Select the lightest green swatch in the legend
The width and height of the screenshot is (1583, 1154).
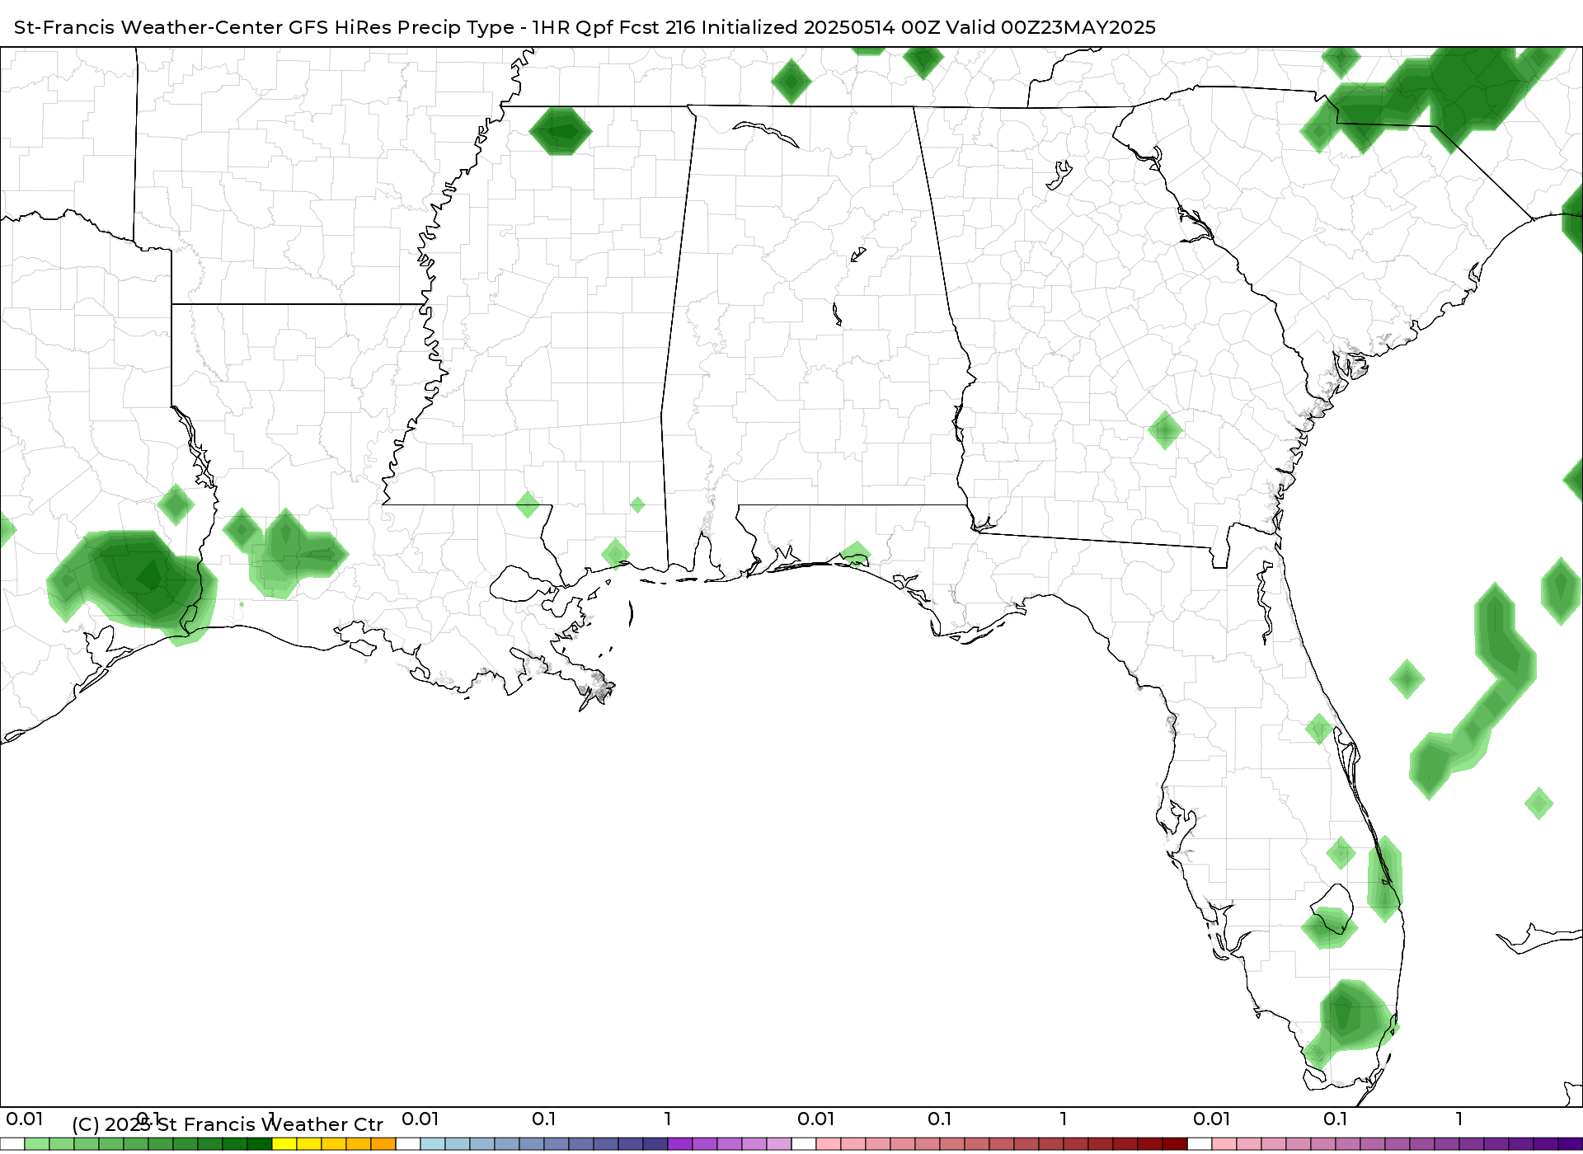(37, 1144)
